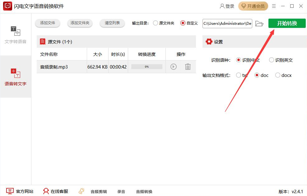Image resolution: width=307 pixels, height=196 pixels.
Task: Click the 登录 login link
Action: point(227,6)
